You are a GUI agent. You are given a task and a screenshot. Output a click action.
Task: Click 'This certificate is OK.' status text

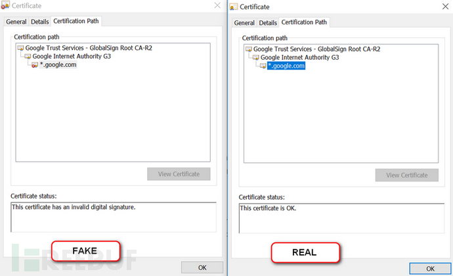(x=268, y=208)
